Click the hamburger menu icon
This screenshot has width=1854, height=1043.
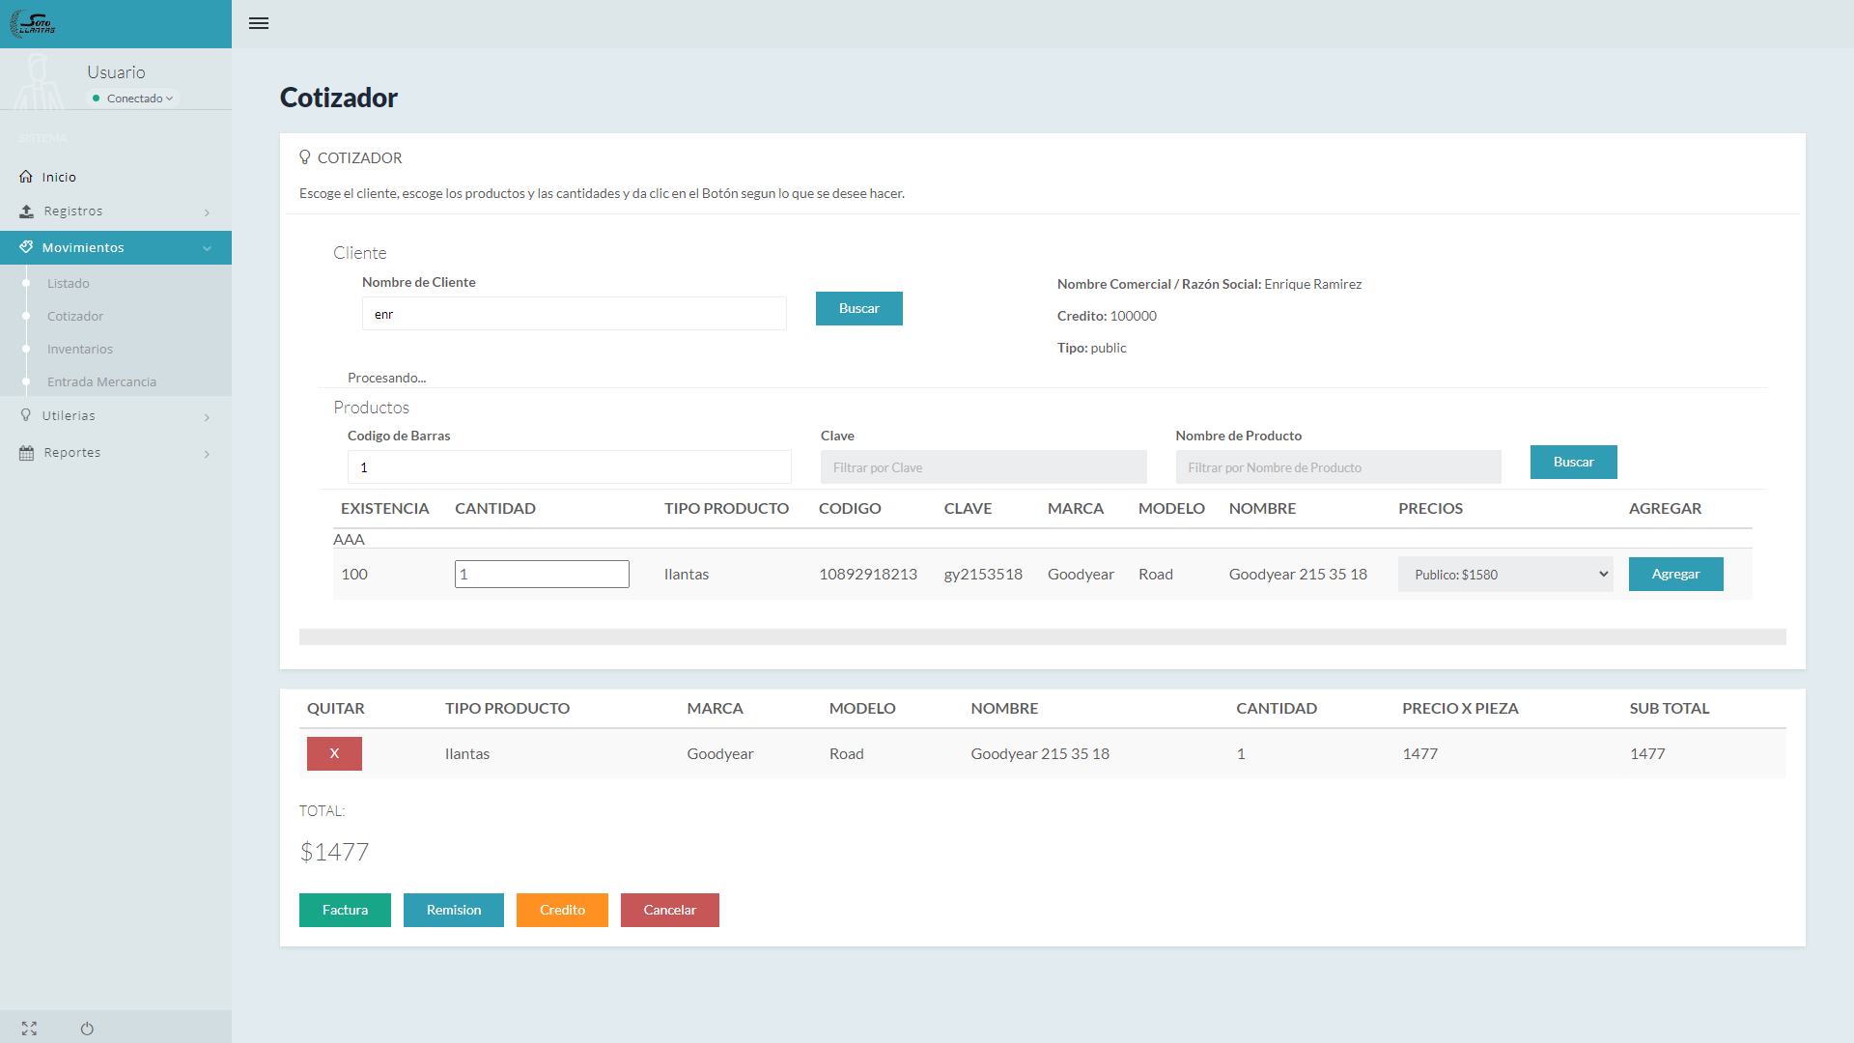point(258,23)
